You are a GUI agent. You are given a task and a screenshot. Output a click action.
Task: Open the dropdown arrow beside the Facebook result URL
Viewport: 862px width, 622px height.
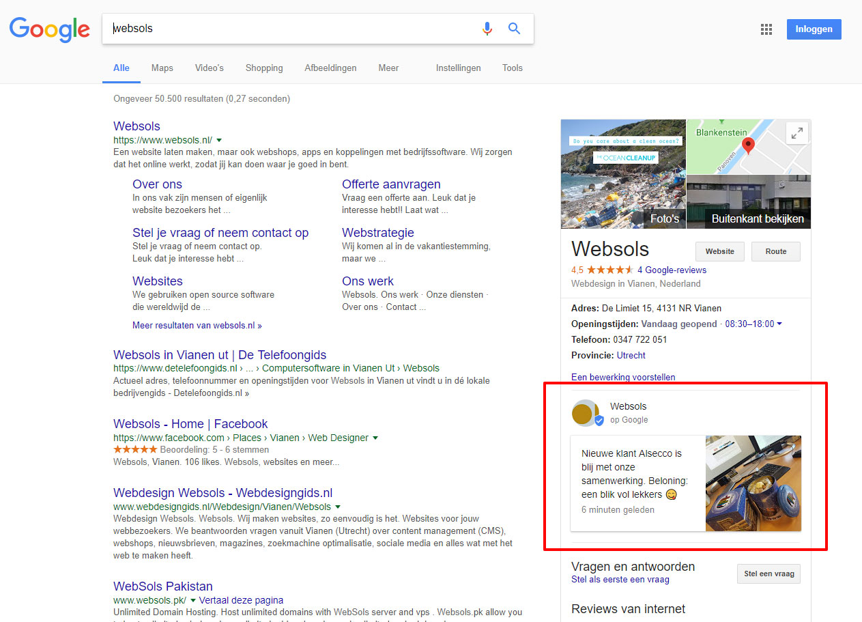(x=375, y=438)
